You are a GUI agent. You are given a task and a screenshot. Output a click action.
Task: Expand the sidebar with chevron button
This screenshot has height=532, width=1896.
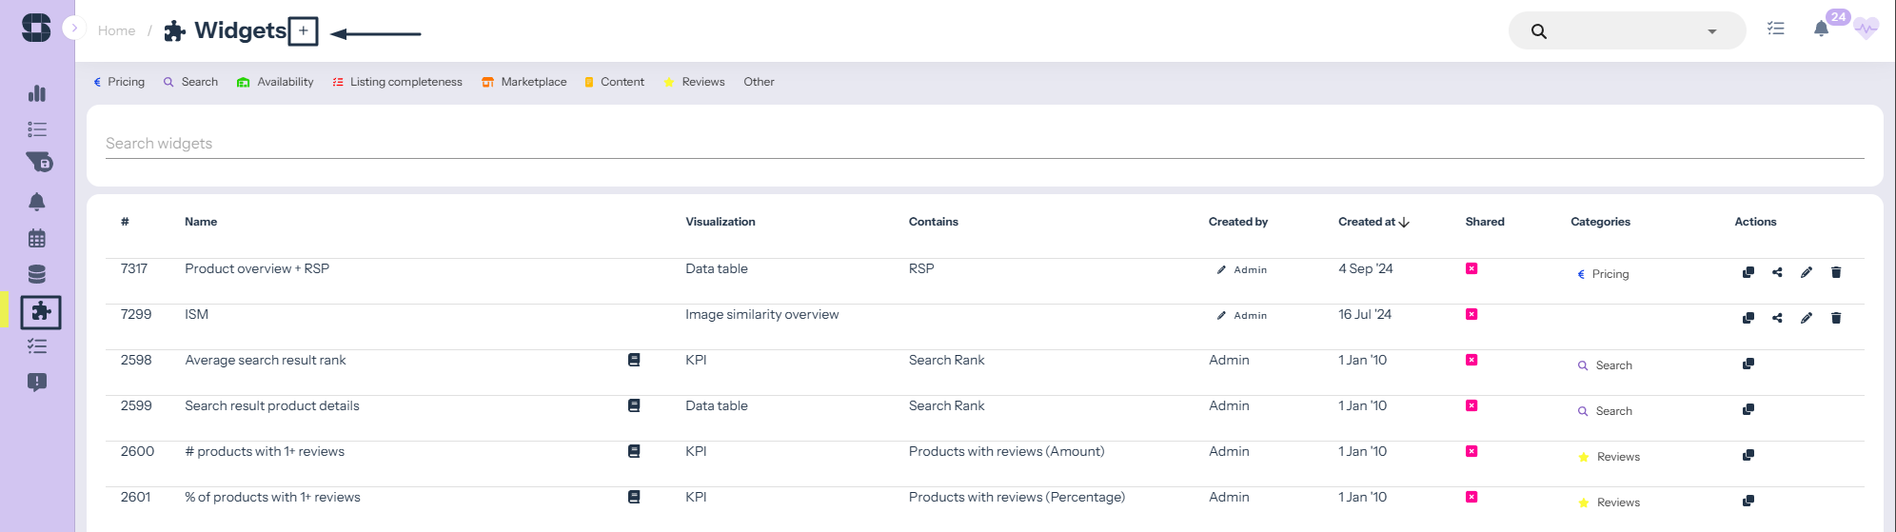point(74,29)
